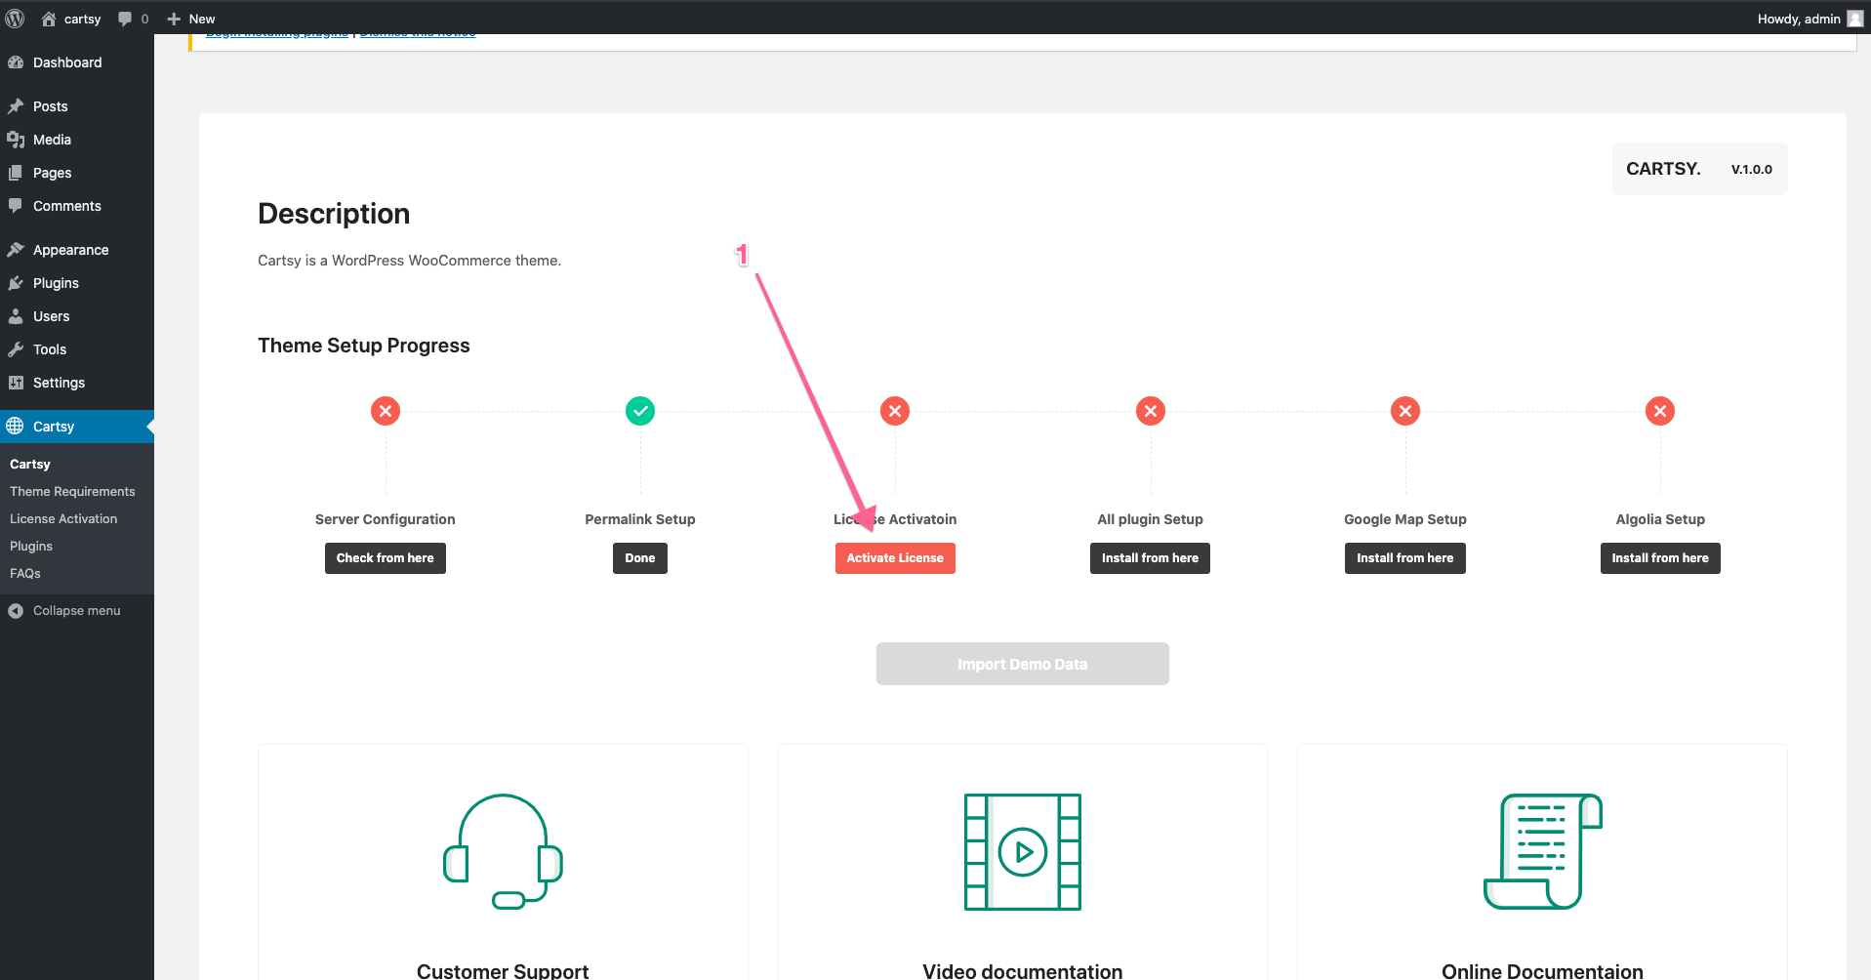This screenshot has width=1871, height=980.
Task: Click the Check from here button
Action: [386, 558]
